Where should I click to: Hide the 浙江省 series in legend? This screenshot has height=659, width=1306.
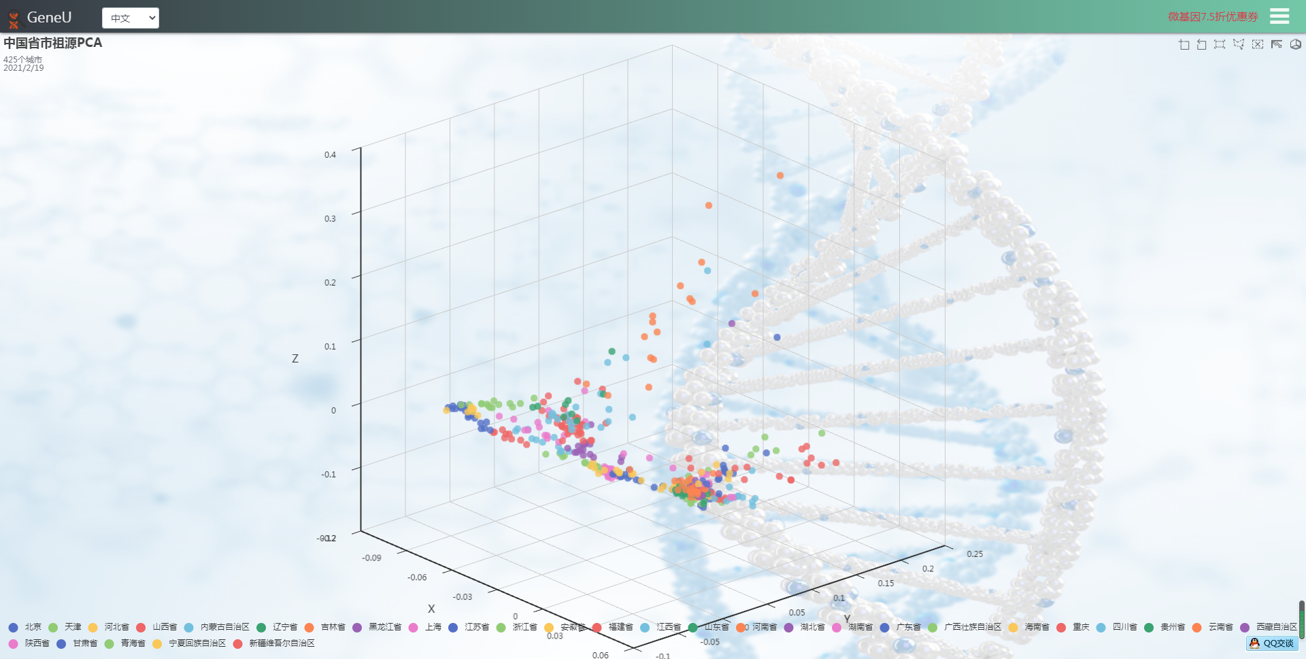pyautogui.click(x=517, y=627)
